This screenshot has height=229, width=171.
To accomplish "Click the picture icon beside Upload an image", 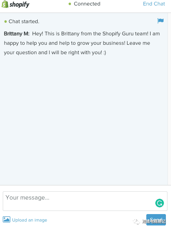I will coord(6,220).
